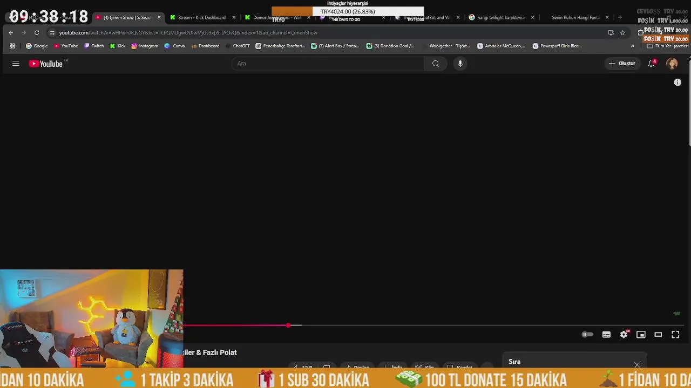691x388 pixels.
Task: Open the Instagram bookmark
Action: pyautogui.click(x=145, y=46)
